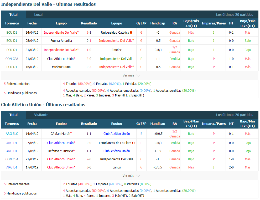260x200 pixels.
Task: Select Total tab in Independiente Del Valle table
Action: tap(13, 15)
